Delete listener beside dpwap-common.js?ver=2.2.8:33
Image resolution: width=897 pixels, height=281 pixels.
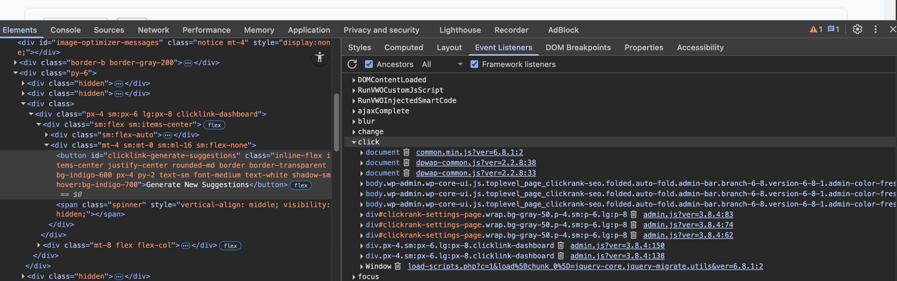(406, 173)
